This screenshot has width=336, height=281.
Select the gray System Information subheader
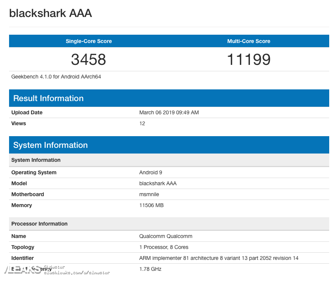pyautogui.click(x=169, y=160)
